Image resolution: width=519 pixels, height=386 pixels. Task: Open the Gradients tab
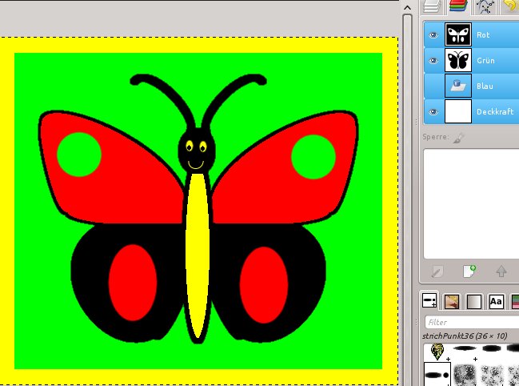point(473,301)
